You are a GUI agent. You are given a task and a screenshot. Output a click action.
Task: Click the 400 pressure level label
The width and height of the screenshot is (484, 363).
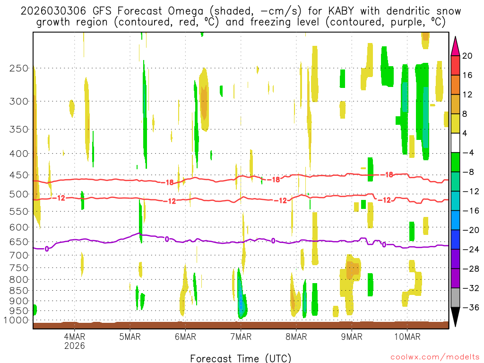[19, 154]
